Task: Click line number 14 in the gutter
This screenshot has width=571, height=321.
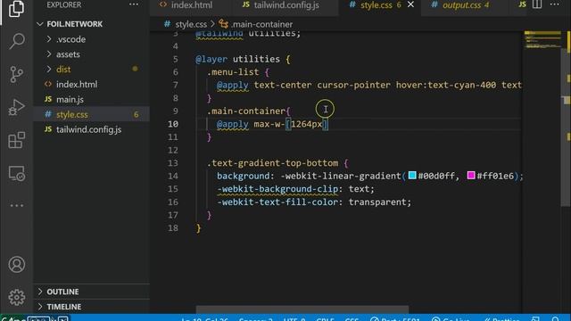Action: tap(173, 177)
